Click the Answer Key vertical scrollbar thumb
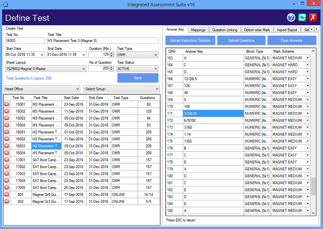 (313, 186)
